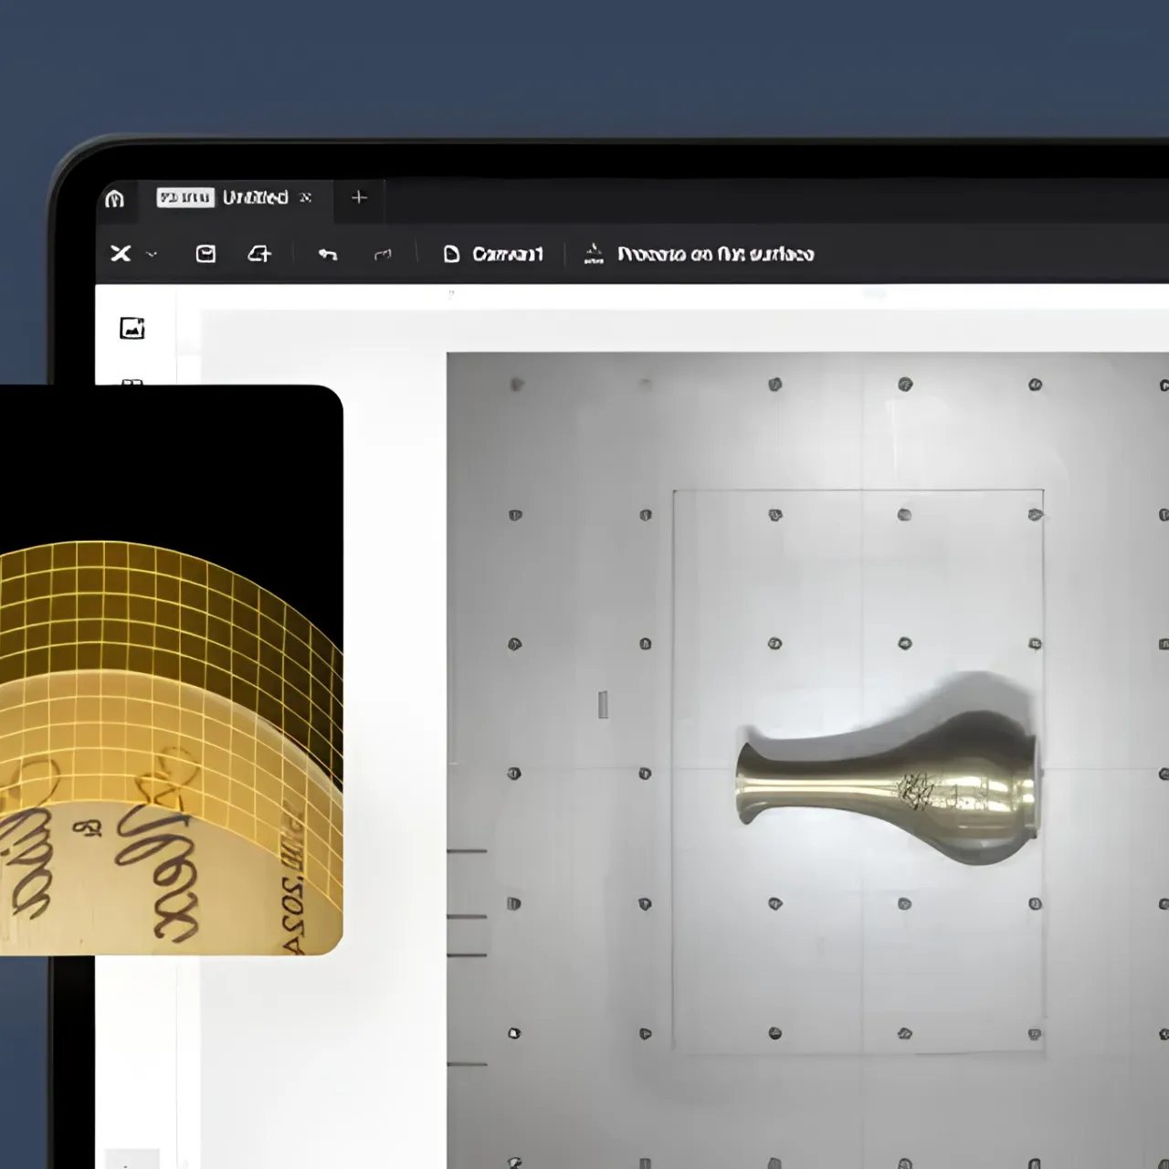Select the brass vase on the canvas

click(888, 787)
